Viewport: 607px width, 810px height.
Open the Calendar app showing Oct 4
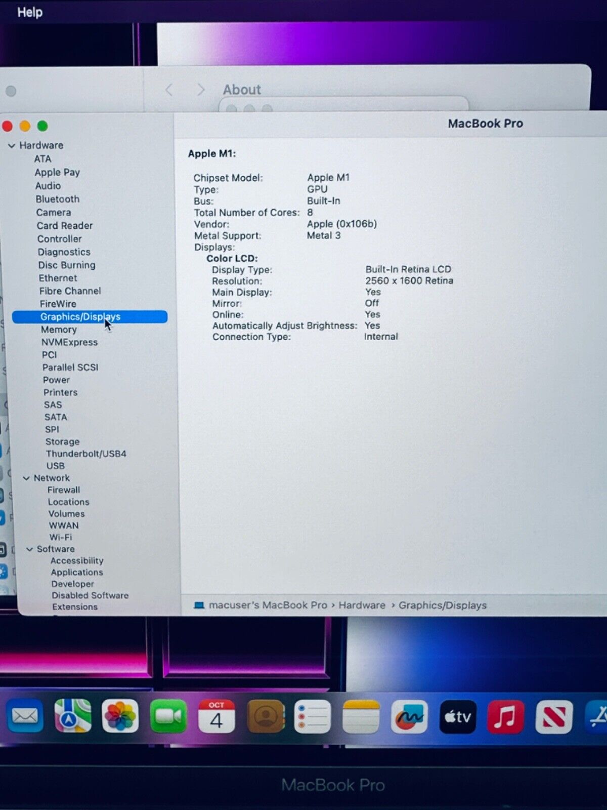click(216, 716)
